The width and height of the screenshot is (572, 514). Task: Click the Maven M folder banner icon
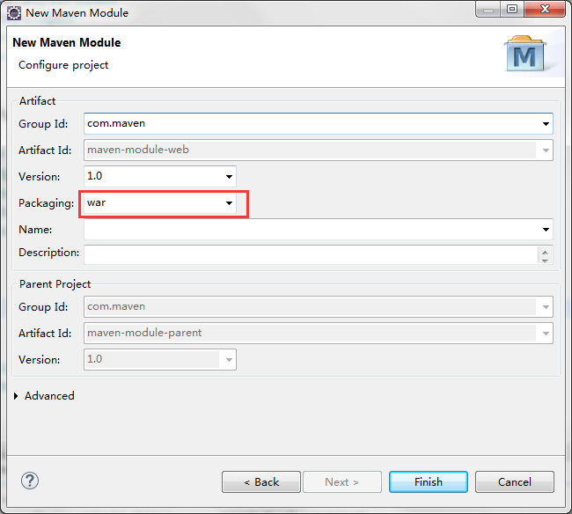(x=525, y=54)
